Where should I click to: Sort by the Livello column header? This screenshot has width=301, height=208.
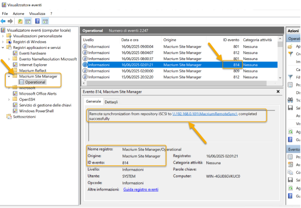click(88, 40)
